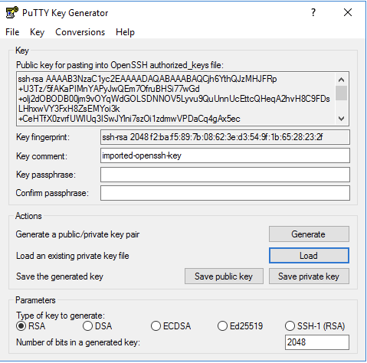367x363 pixels.
Task: Click the public key scrollbar thumb
Action: [x=341, y=93]
